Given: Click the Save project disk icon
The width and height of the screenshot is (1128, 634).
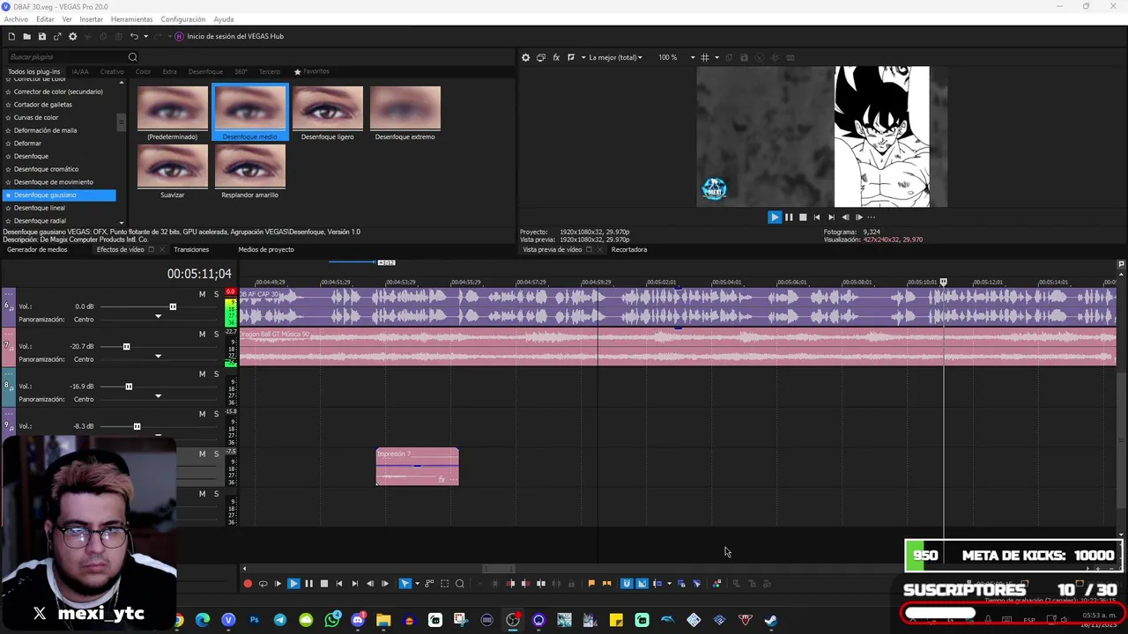Looking at the screenshot, I should pyautogui.click(x=41, y=36).
